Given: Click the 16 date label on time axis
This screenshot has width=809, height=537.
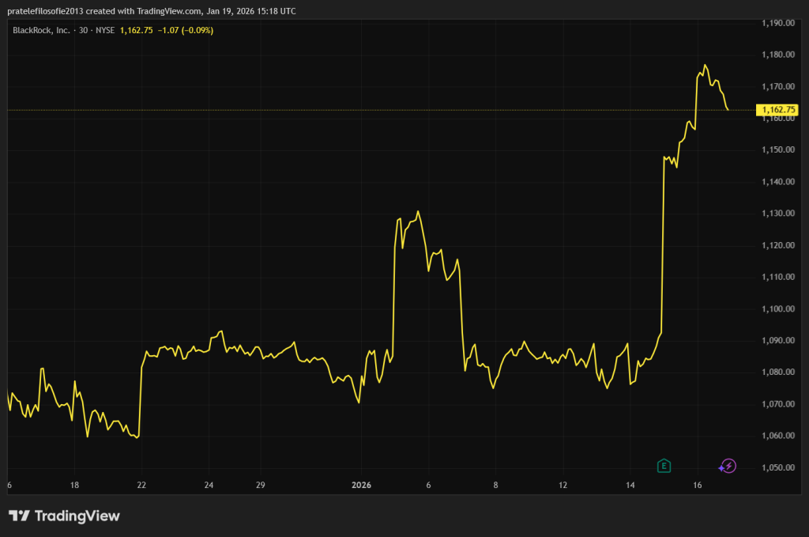Looking at the screenshot, I should click(x=698, y=485).
